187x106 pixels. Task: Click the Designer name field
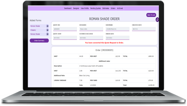91,29
